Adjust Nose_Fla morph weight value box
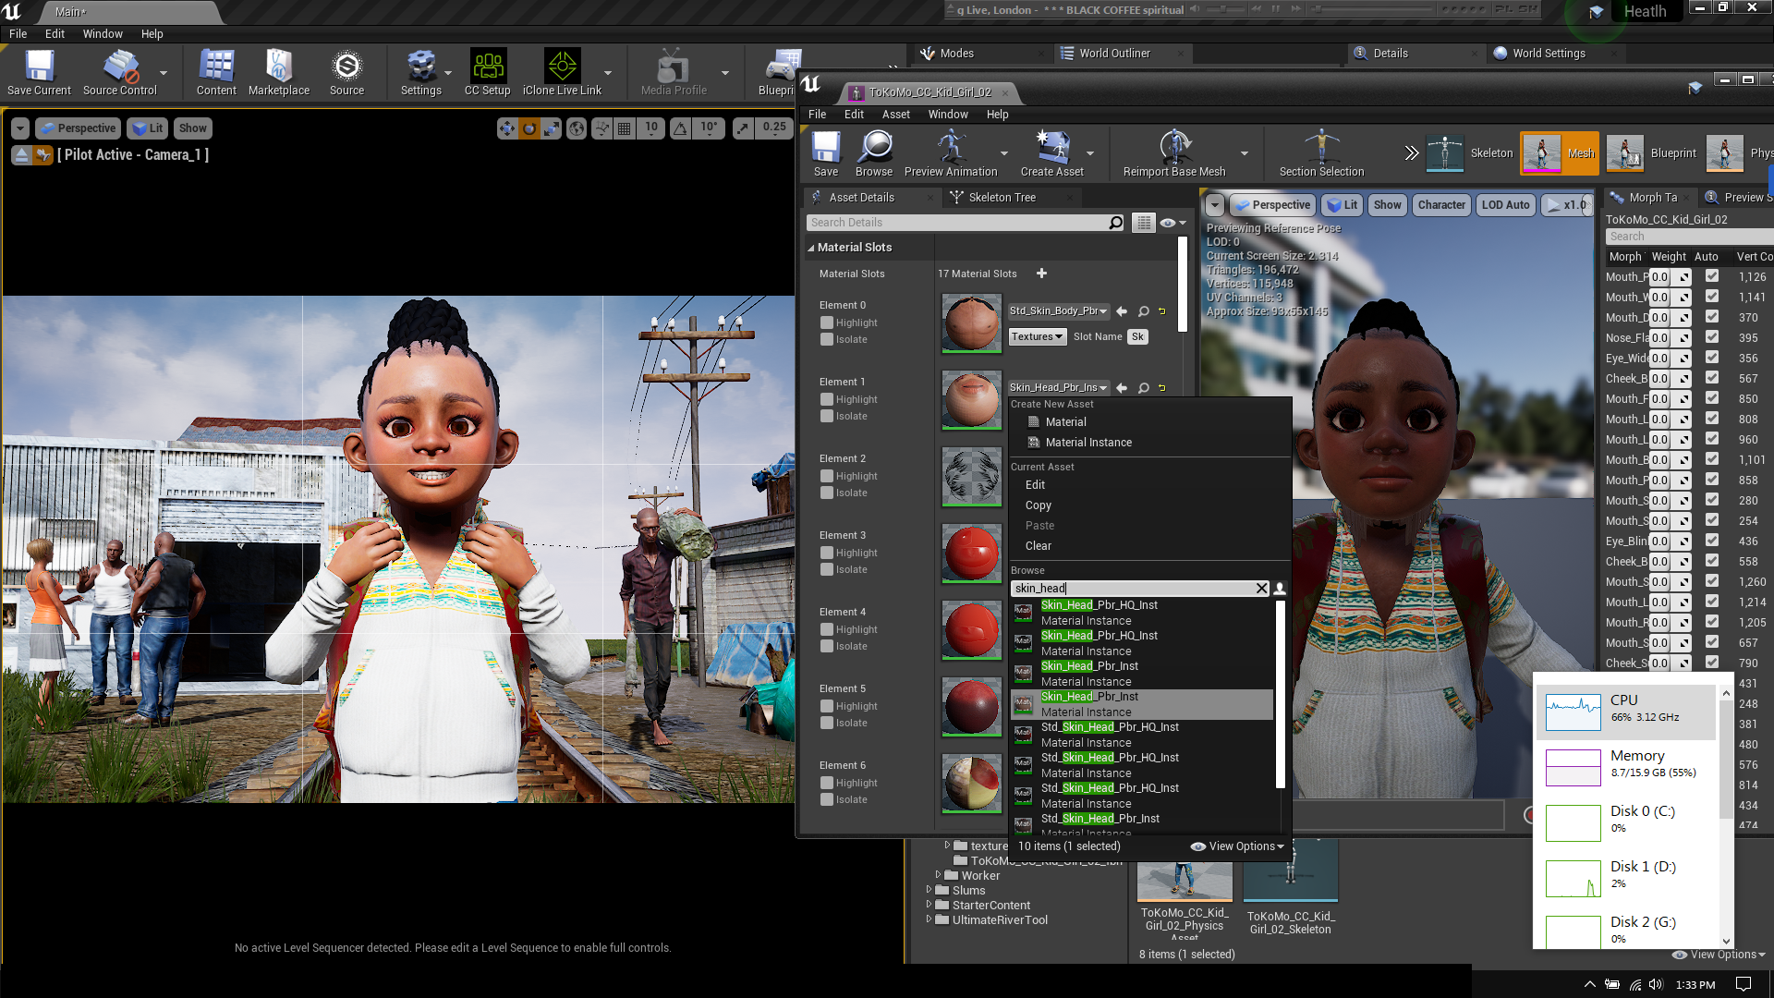 point(1660,338)
